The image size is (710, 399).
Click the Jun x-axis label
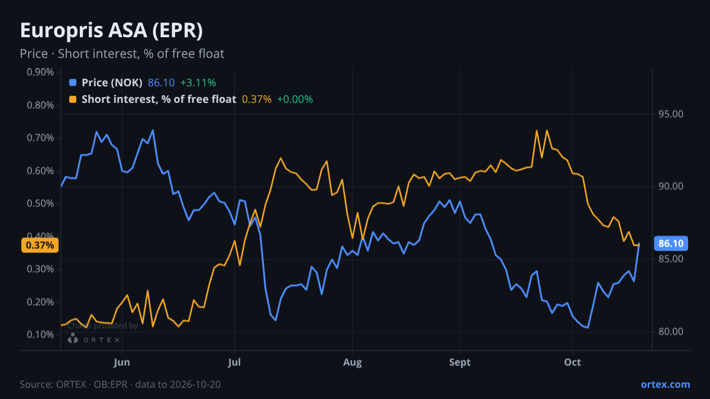(x=121, y=362)
